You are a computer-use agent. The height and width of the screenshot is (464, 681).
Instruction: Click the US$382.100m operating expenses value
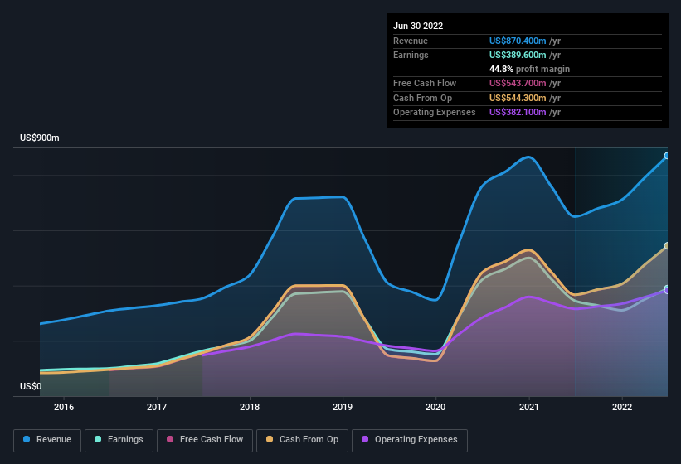pyautogui.click(x=518, y=112)
